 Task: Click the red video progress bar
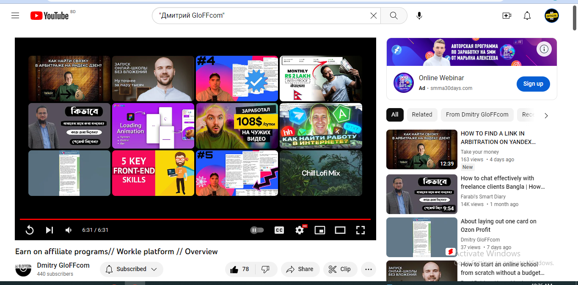pyautogui.click(x=195, y=219)
